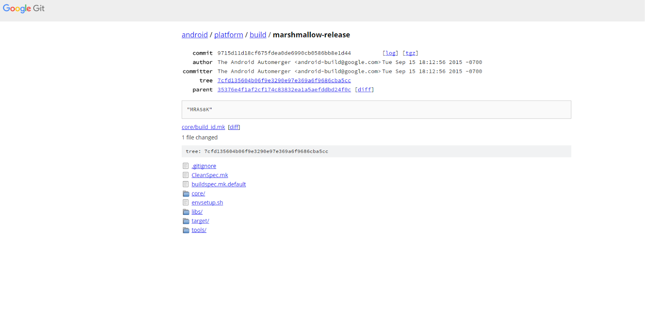Viewport: 652px width, 313px height.
Task: Browse the tools/ directory
Action: click(199, 230)
